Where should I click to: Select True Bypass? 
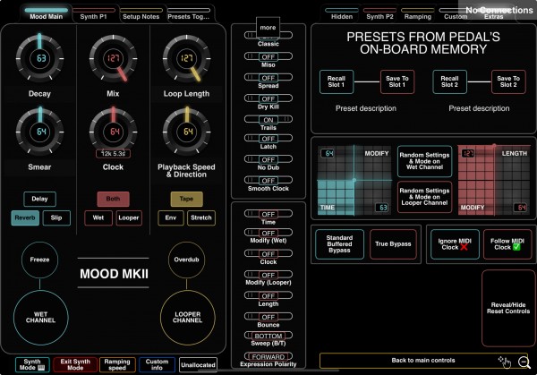393,244
